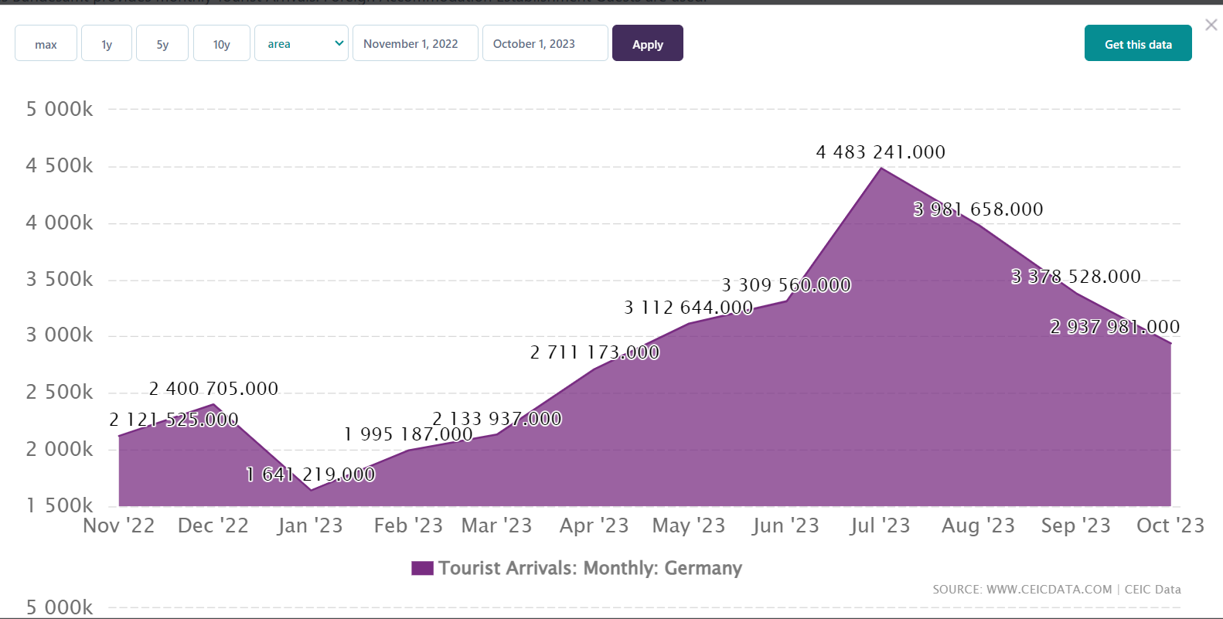Screen dimensions: 1223x619
Task: Click the Jan '23 data label 1 641 219.000
Action: [311, 474]
